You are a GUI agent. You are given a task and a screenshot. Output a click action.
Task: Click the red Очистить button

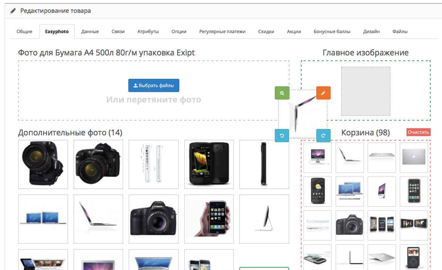click(418, 132)
